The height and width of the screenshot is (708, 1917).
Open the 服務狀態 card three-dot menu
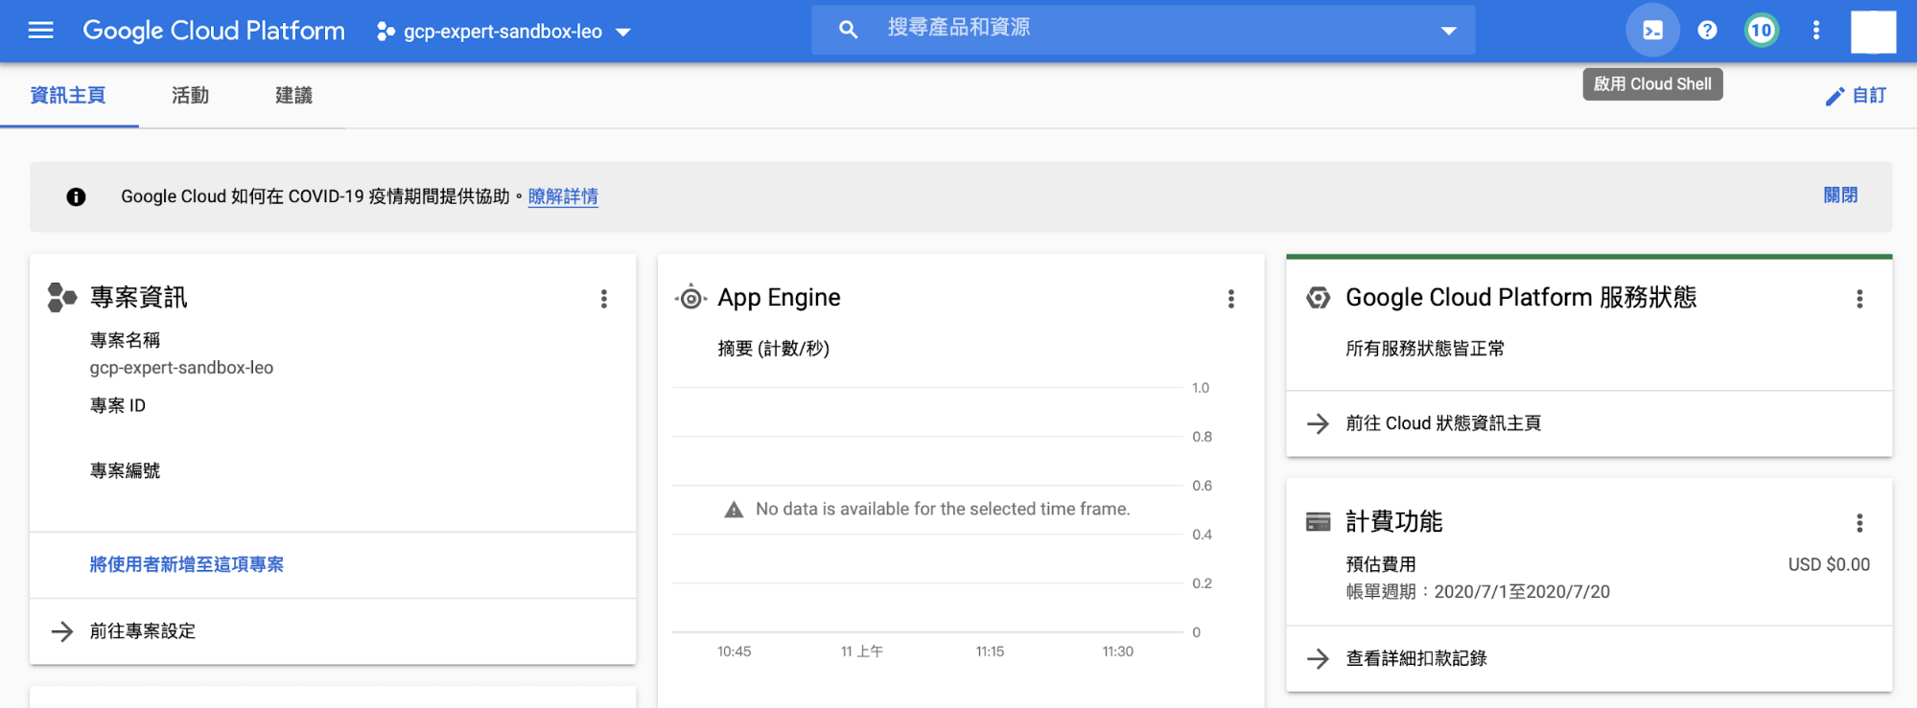pyautogui.click(x=1859, y=299)
